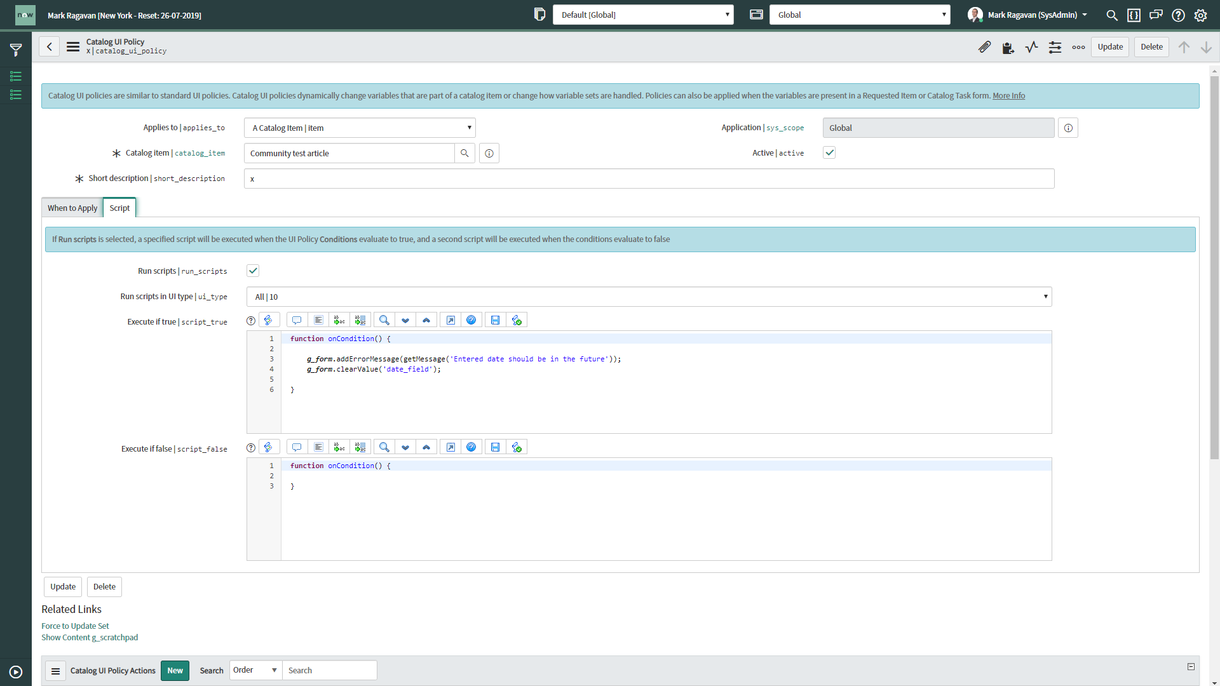1220x686 pixels.
Task: Uncheck the Run scripts checkbox
Action: pos(252,270)
